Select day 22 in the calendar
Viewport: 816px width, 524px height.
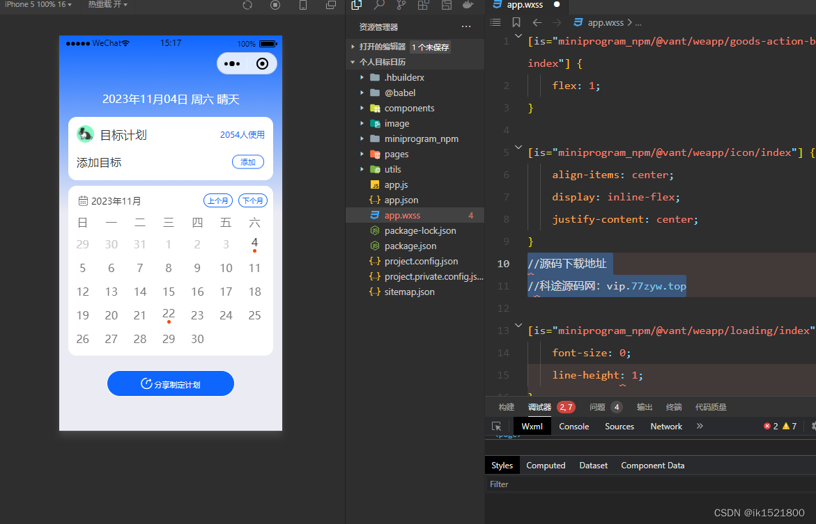point(169,315)
